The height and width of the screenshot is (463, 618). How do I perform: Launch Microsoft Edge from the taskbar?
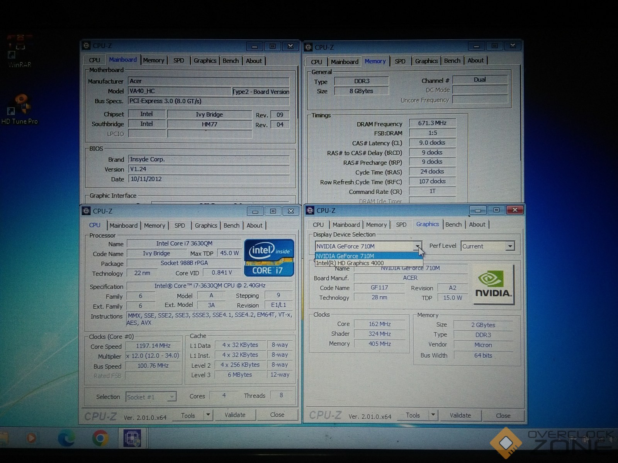tap(66, 438)
